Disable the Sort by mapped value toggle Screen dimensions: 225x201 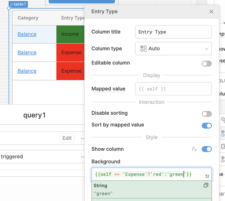[206, 125]
